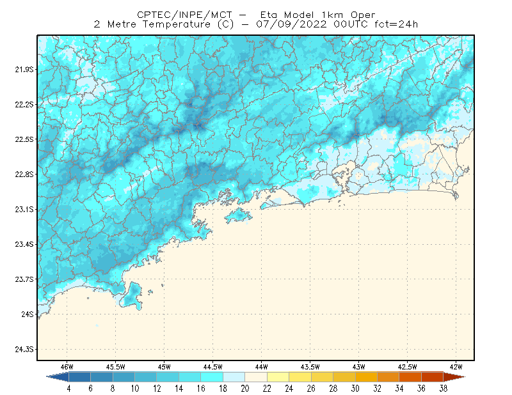
Task: Click the Eta Model 1km Oper title
Action: (317, 15)
